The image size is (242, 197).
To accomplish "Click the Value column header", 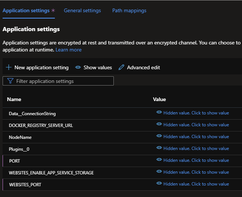I will [159, 99].
